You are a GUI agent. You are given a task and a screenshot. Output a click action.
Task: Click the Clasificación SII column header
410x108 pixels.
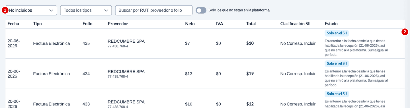coord(295,24)
